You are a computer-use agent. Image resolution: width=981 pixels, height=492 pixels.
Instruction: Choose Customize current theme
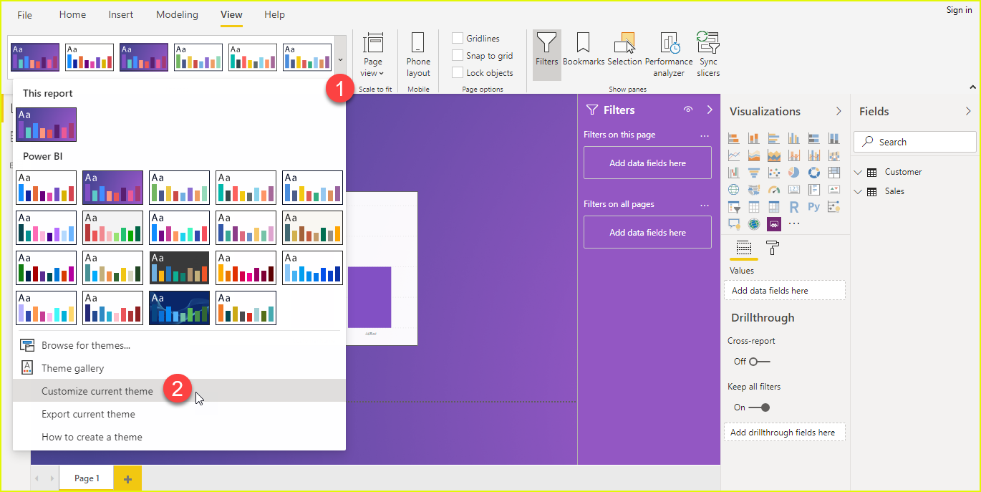click(179, 391)
